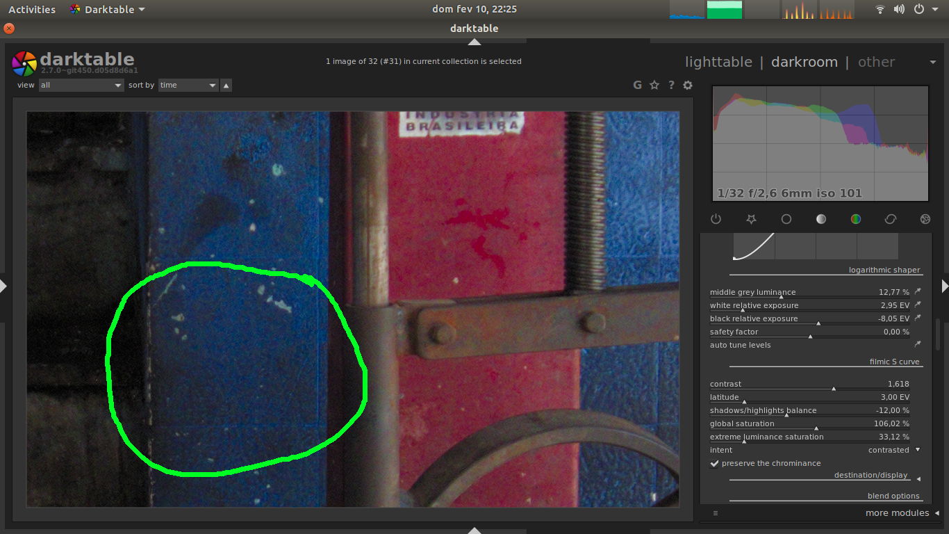Switch to lighttable view
949x534 pixels.
coord(718,62)
